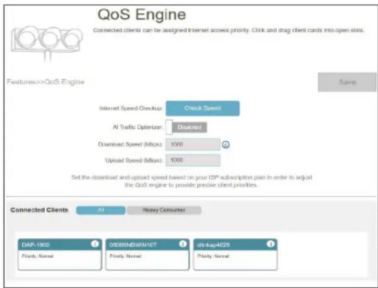Click the info icon beside Download Speed
The image size is (378, 288).
[x=225, y=145]
